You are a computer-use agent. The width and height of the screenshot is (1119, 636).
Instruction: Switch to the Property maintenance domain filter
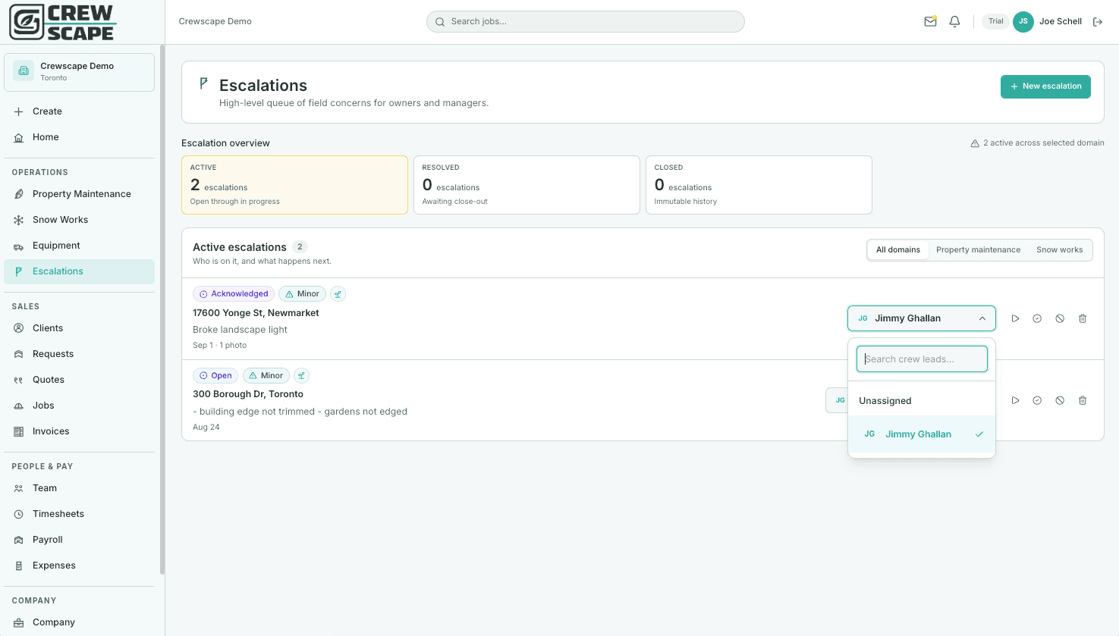pos(978,250)
